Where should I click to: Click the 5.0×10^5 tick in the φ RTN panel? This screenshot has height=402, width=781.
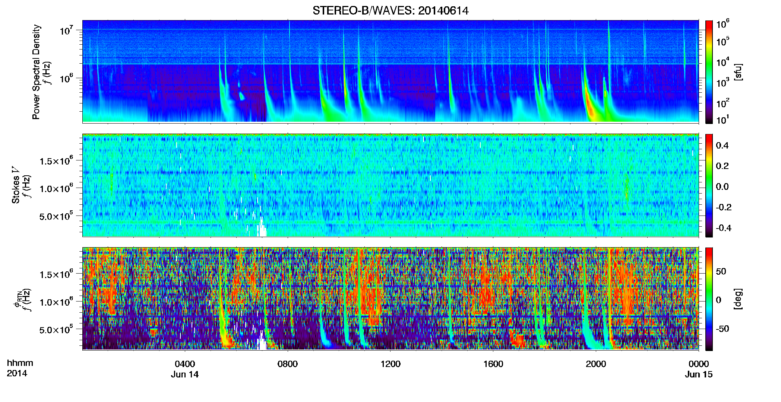coord(56,329)
